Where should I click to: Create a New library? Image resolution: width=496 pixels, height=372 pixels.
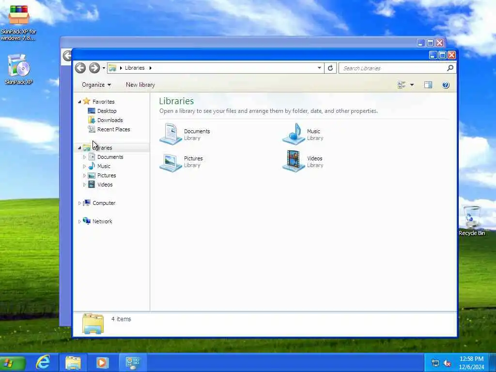(x=140, y=85)
